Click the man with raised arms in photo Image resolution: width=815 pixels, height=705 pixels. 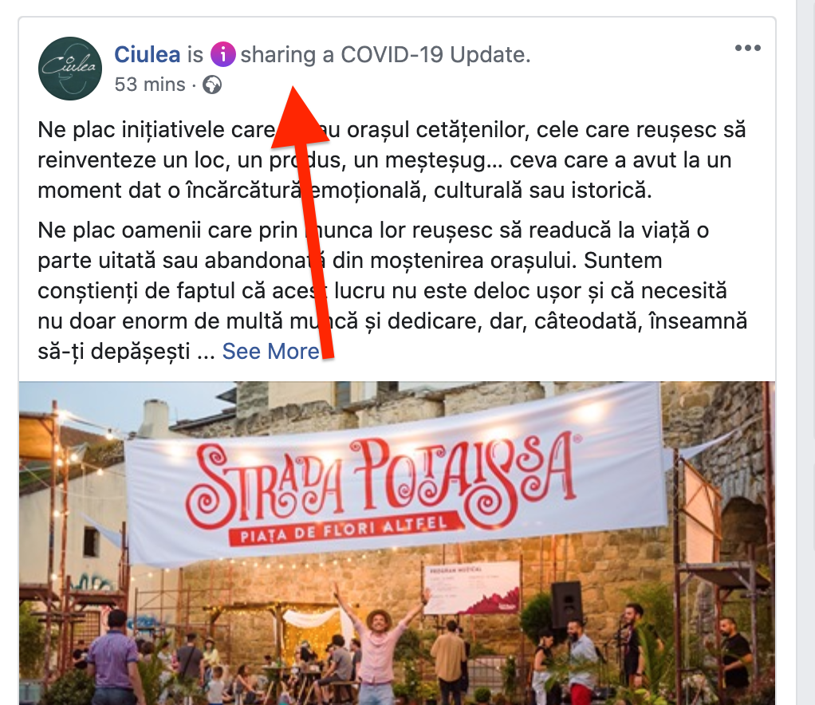378,644
